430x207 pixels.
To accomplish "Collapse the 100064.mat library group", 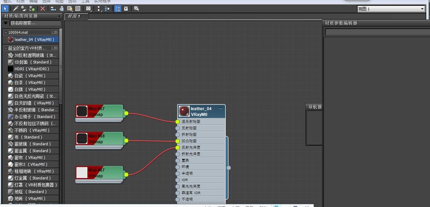I will click(x=5, y=32).
